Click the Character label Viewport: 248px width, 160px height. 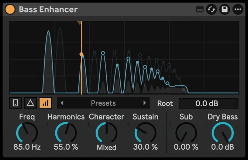click(x=107, y=117)
